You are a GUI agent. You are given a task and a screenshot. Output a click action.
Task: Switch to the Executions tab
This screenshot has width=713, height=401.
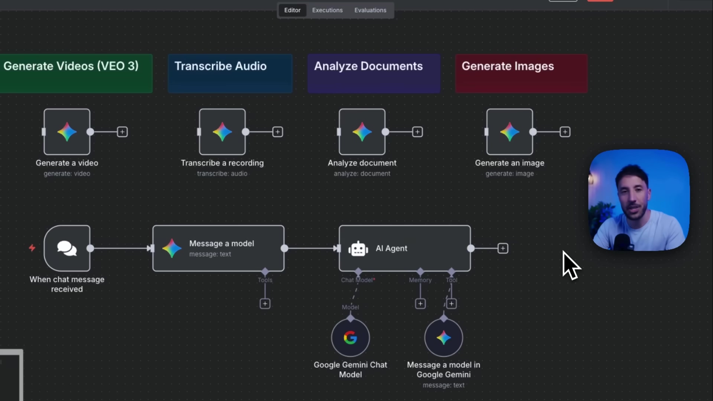(327, 10)
